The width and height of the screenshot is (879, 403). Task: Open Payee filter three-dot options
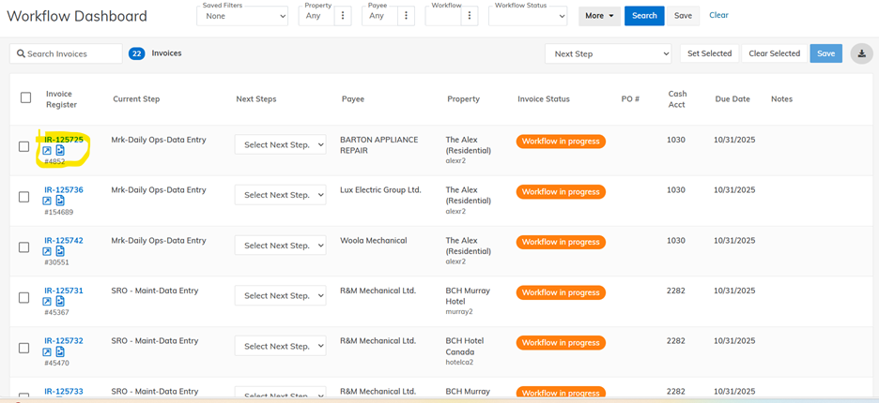(x=406, y=16)
